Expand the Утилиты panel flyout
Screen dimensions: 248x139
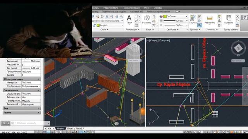212,29
